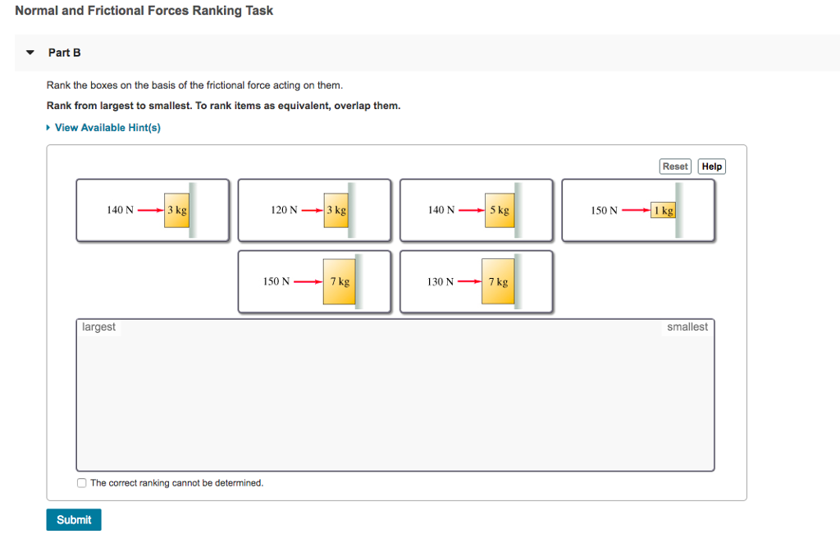Viewport: 840px width, 552px height.
Task: Select the 150 N, 1 kg box item
Action: [639, 210]
